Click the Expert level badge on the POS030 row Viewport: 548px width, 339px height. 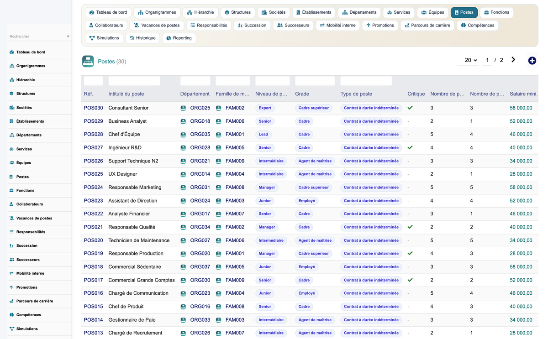pyautogui.click(x=265, y=108)
